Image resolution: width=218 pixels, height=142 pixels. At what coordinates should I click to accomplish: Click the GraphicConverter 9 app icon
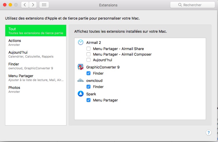(x=81, y=67)
